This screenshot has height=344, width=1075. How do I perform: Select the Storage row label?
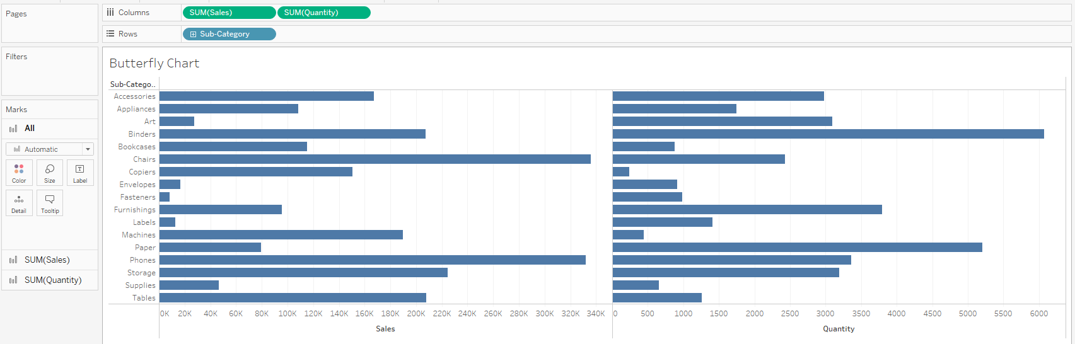pyautogui.click(x=141, y=273)
